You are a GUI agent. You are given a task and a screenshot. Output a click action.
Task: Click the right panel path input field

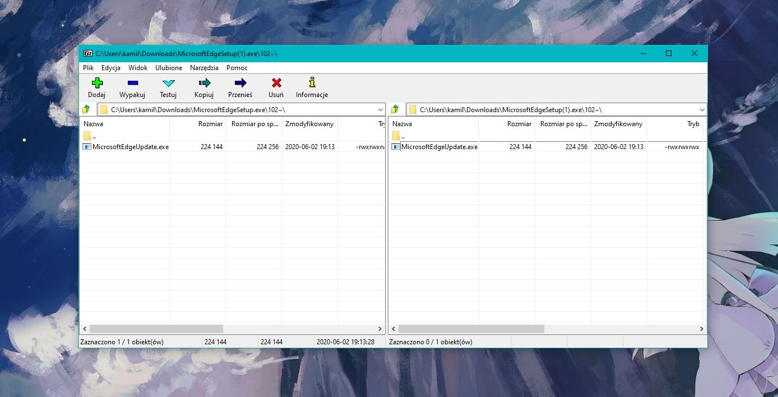pos(555,109)
